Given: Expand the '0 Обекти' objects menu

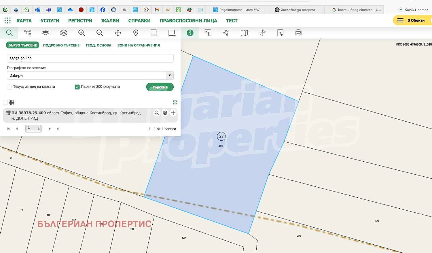Looking at the screenshot, I should [411, 20].
